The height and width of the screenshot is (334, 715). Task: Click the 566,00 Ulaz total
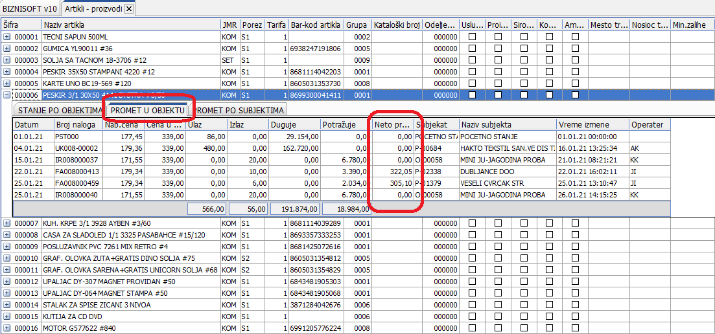(x=207, y=209)
